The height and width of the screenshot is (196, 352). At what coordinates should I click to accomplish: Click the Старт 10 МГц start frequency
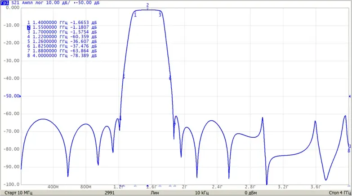tap(18, 193)
